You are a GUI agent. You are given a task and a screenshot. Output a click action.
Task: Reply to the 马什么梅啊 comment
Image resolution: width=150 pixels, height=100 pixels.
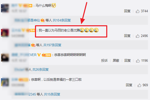pyautogui.click(x=127, y=11)
